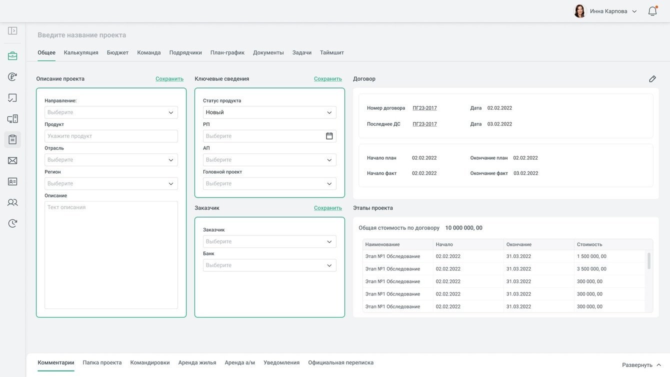The width and height of the screenshot is (670, 377).
Task: Switch to the Калькуляция tab
Action: click(x=81, y=52)
